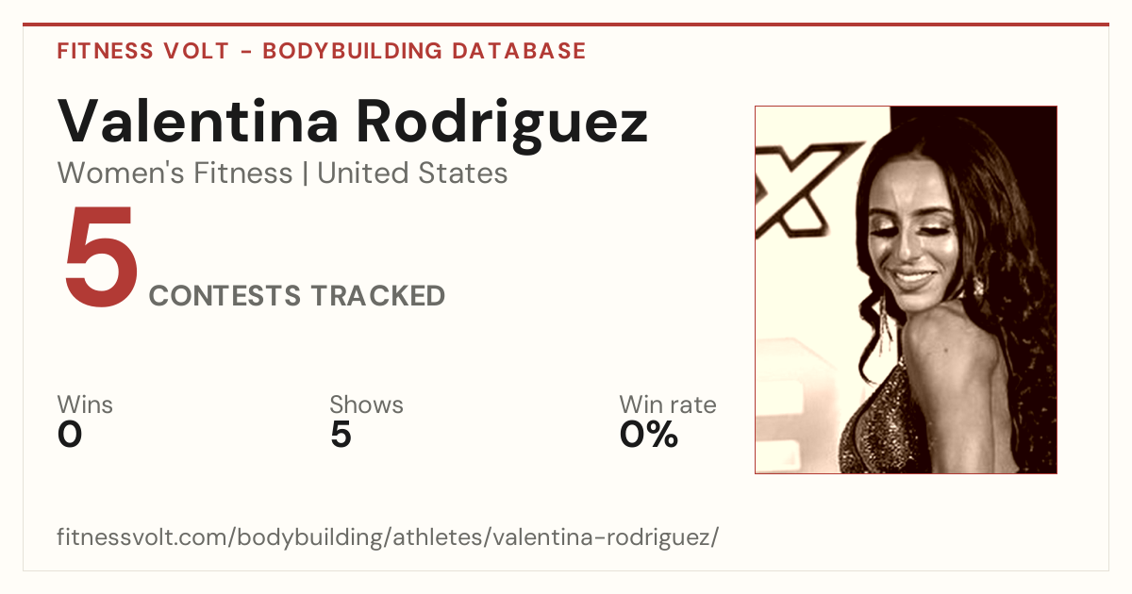Screen dimensions: 1132x594
Task: Click the valentina-rodriguez slug in the URL
Action: click(606, 537)
